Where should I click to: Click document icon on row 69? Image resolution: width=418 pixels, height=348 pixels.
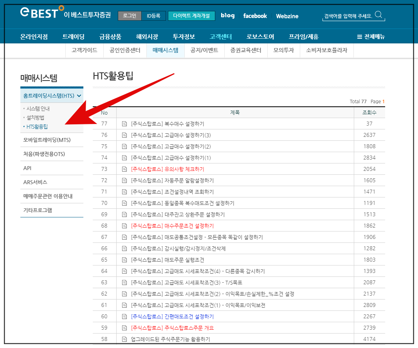[x=124, y=215]
